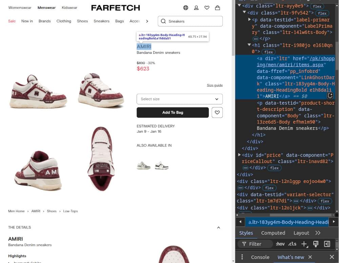Open the language/region globe icon
The width and height of the screenshot is (339, 263).
[186, 7]
